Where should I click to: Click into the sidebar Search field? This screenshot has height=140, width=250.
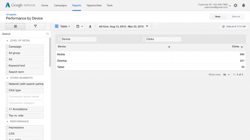pos(24,34)
